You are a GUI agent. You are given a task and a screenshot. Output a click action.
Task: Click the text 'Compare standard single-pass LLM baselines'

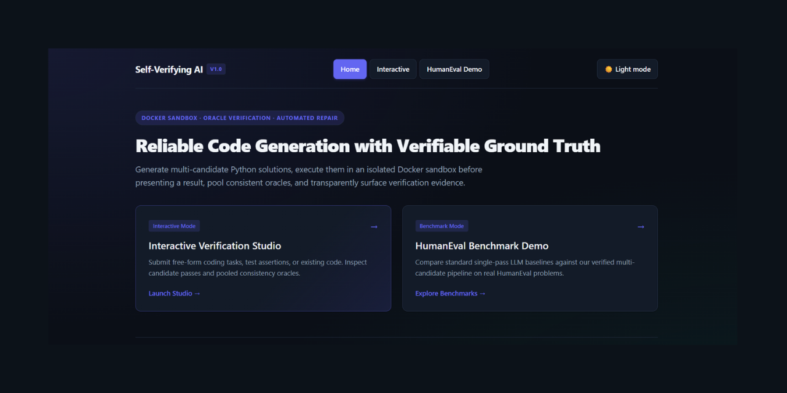click(525, 268)
